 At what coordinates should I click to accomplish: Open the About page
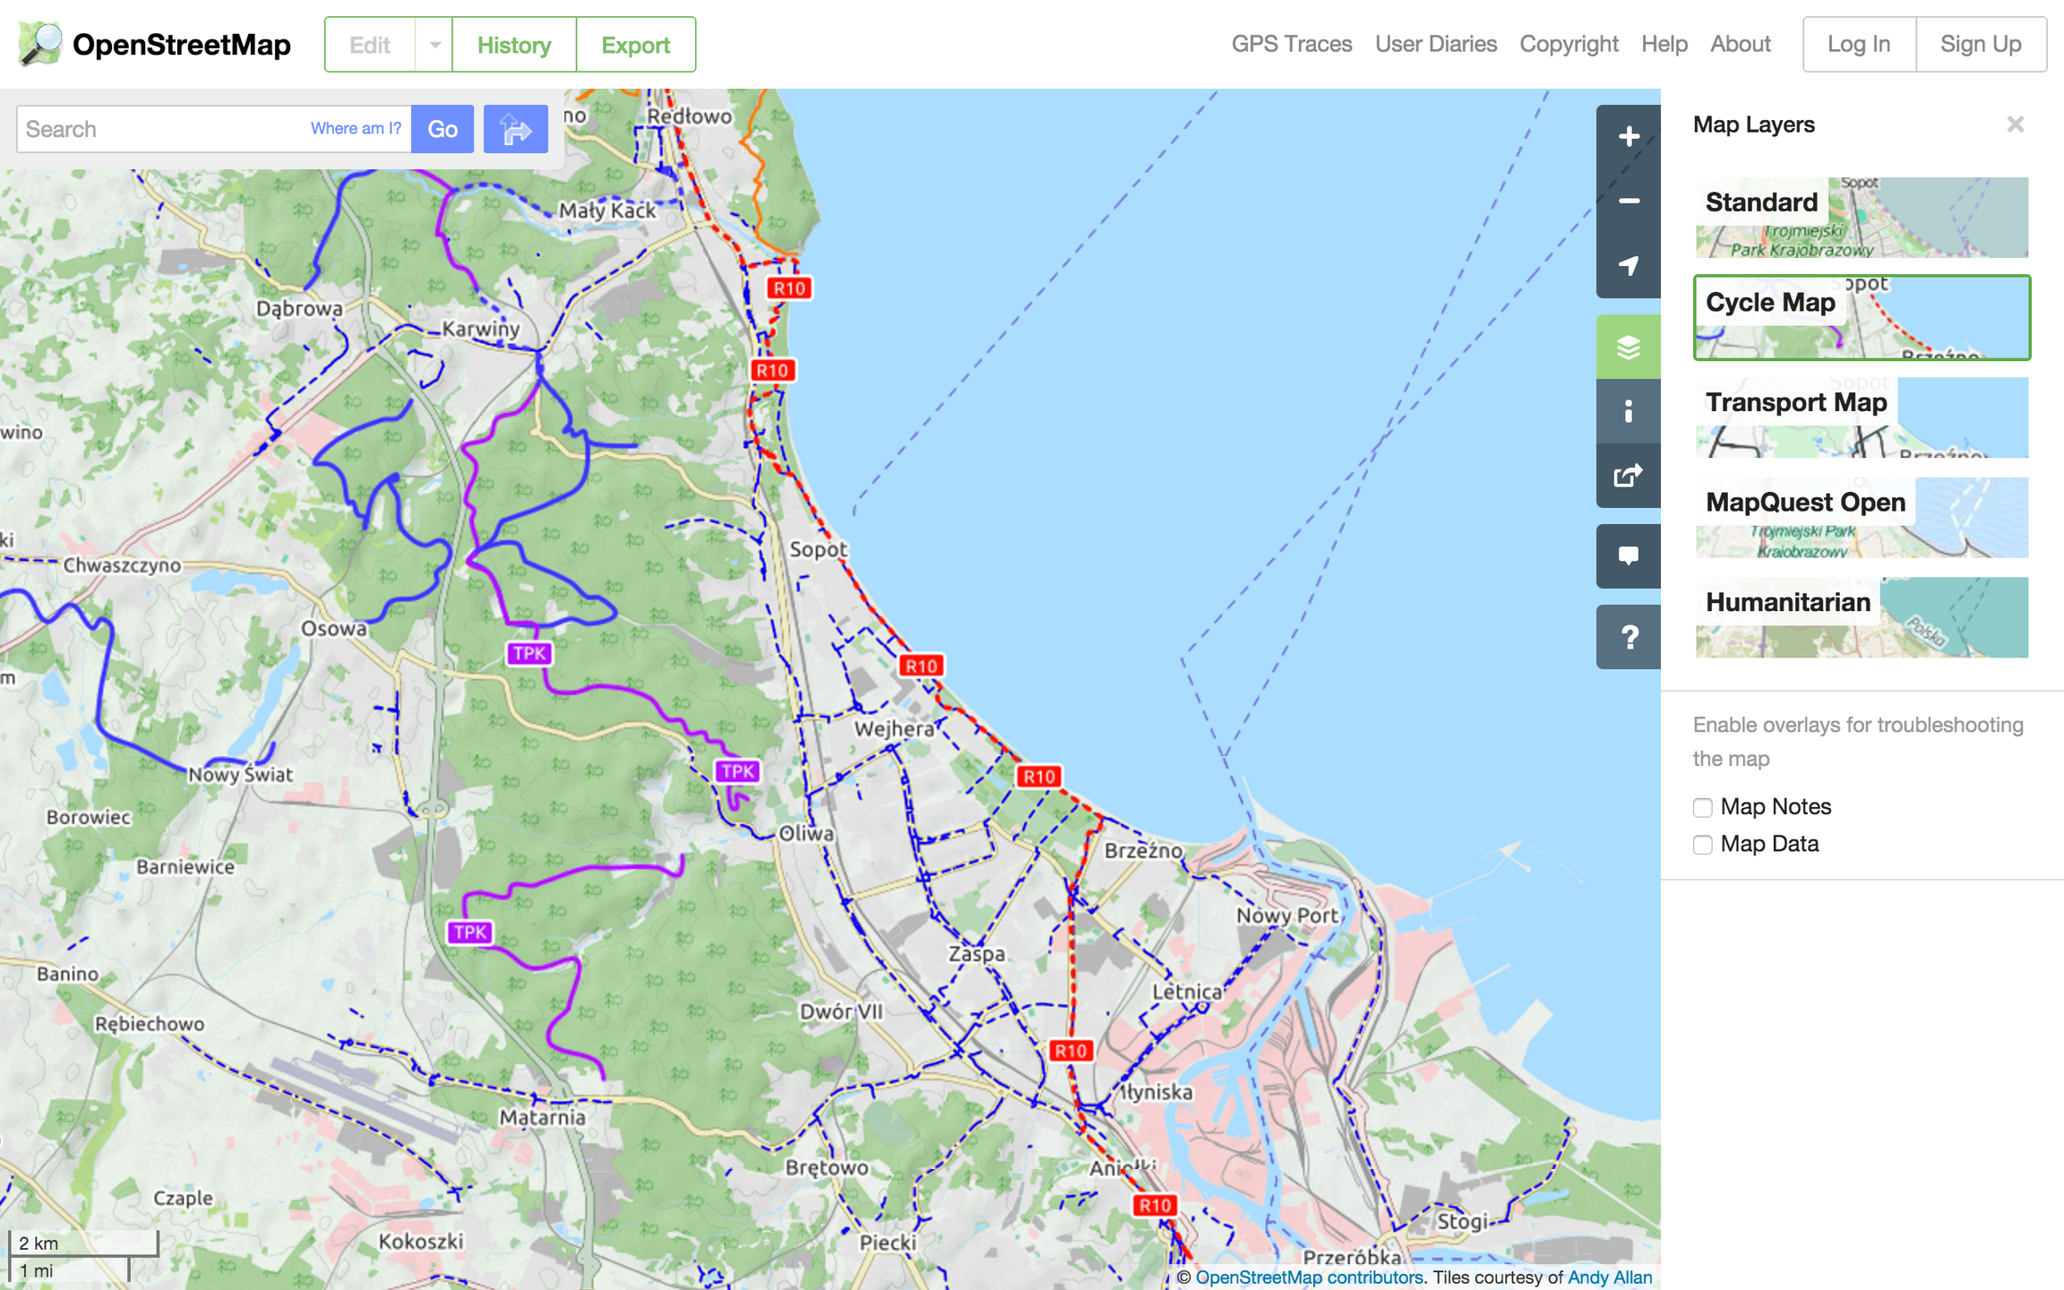click(x=1741, y=44)
